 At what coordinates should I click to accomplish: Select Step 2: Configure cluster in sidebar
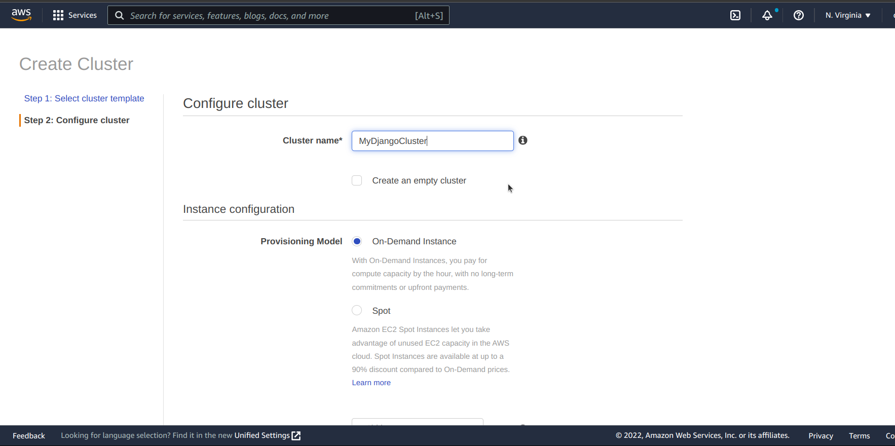coord(77,120)
